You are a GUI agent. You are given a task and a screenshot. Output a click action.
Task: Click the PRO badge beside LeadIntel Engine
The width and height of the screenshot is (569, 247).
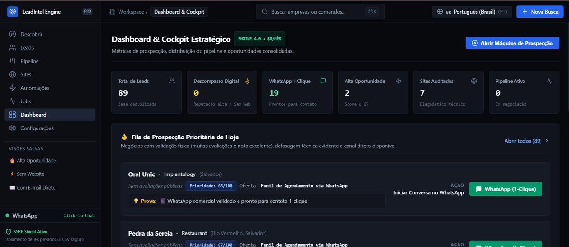coord(88,11)
